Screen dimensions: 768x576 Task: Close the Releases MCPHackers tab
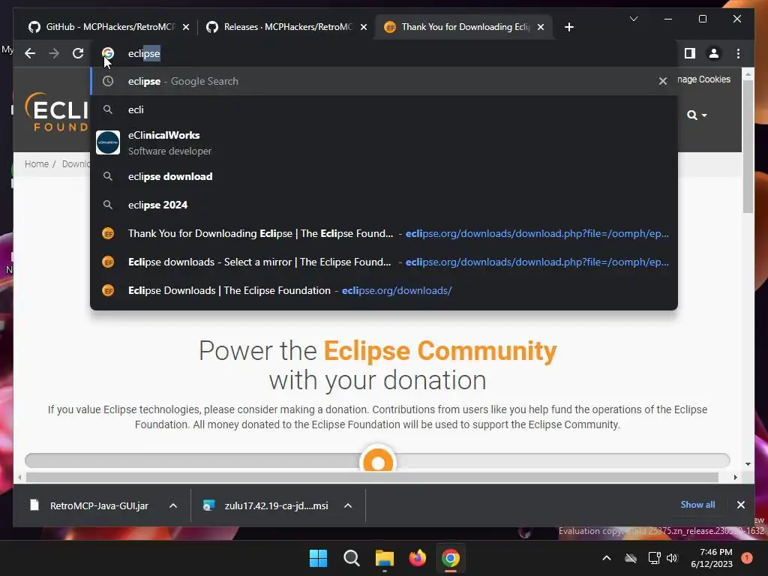click(364, 27)
